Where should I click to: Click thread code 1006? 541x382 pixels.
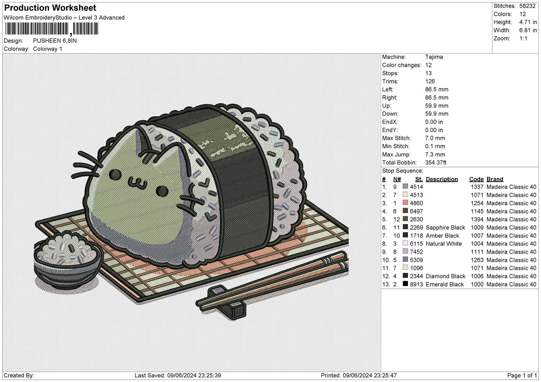click(x=477, y=276)
